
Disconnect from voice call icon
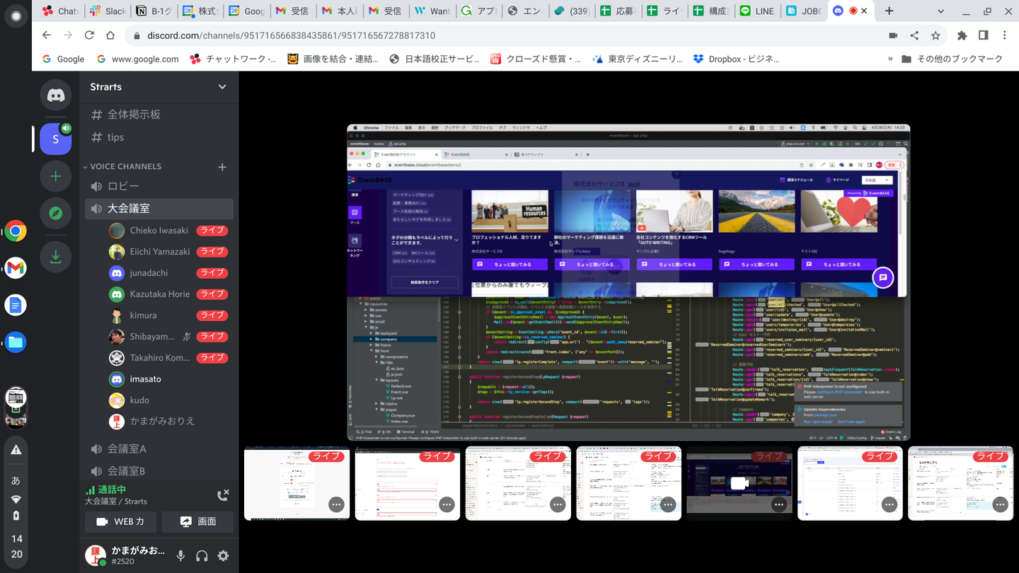pos(223,495)
